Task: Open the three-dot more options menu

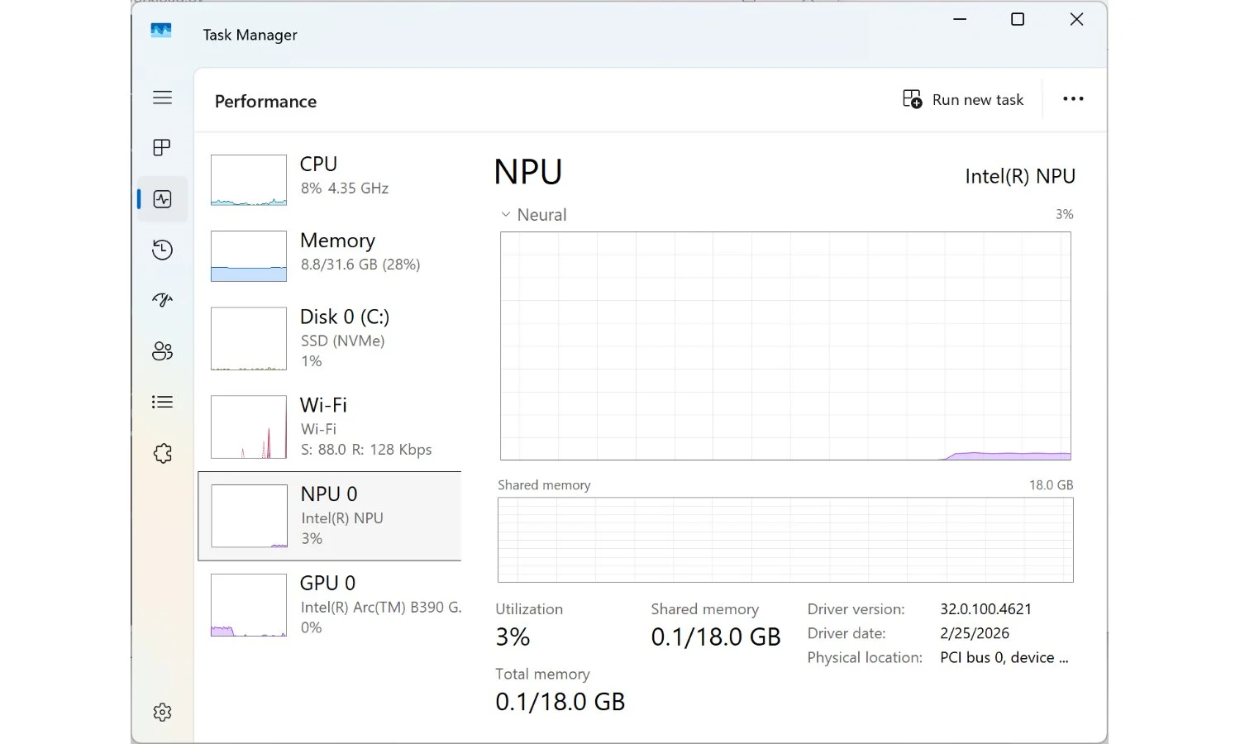Action: coord(1073,99)
